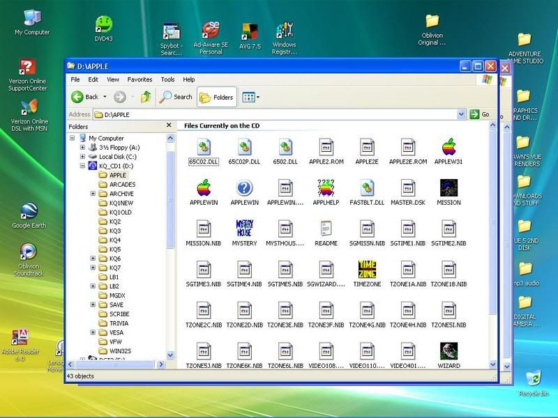Open the Favorites menu
Screen dimensions: 558x418
point(139,79)
